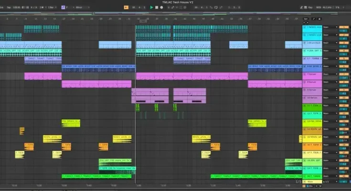Select the Main track header
Image resolution: width=351 pixels, height=191 pixels.
click(313, 181)
